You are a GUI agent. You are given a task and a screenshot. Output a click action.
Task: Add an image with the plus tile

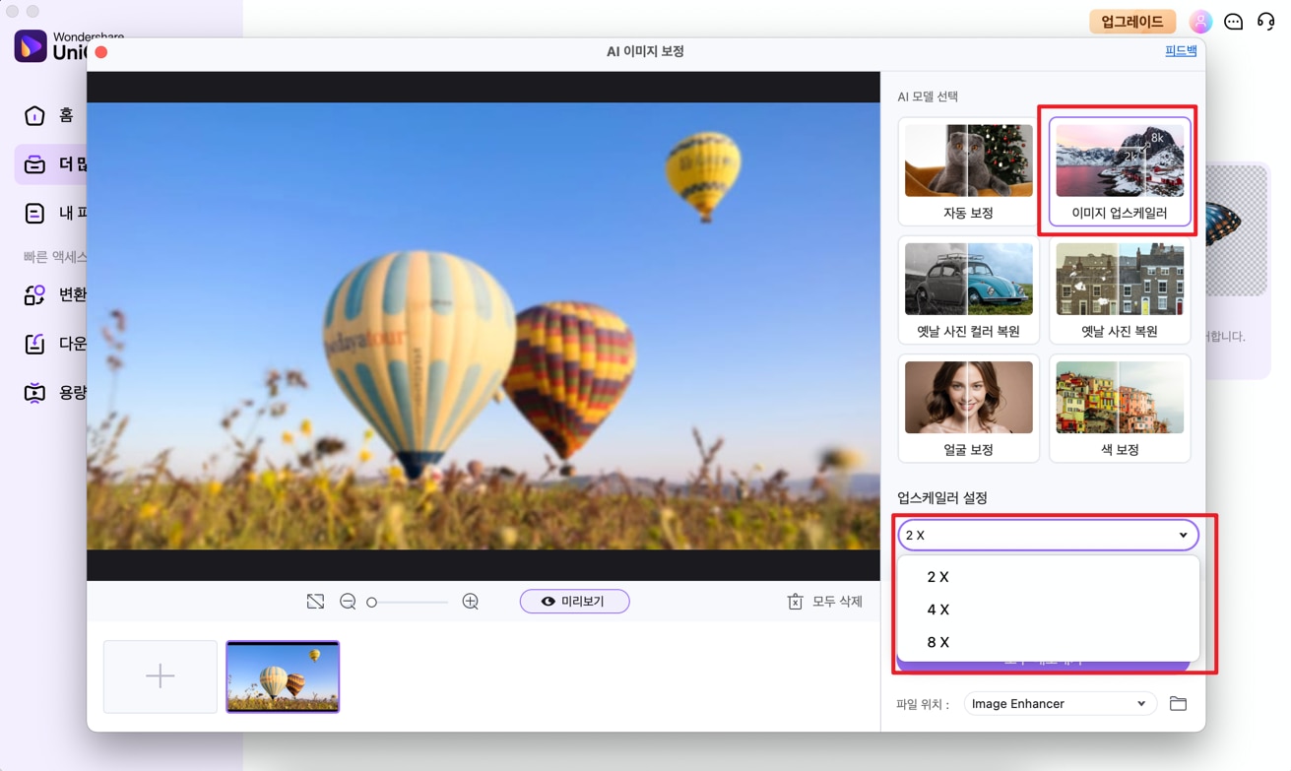pyautogui.click(x=161, y=676)
